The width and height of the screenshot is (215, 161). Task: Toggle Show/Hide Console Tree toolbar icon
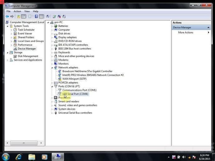coord(24,16)
